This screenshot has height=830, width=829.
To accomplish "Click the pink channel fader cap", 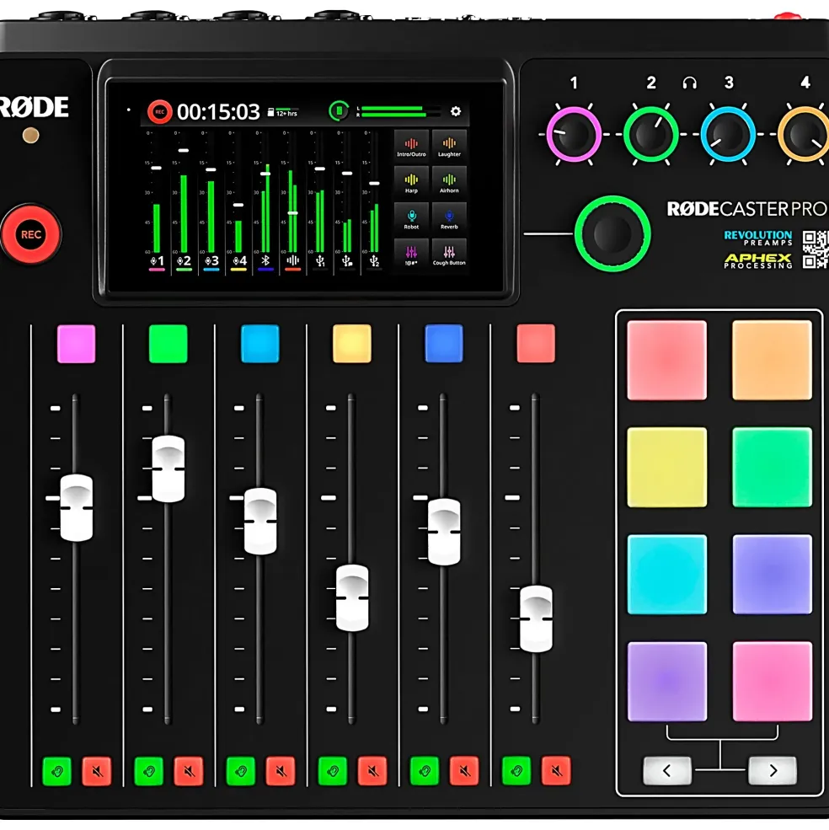I will click(x=76, y=507).
